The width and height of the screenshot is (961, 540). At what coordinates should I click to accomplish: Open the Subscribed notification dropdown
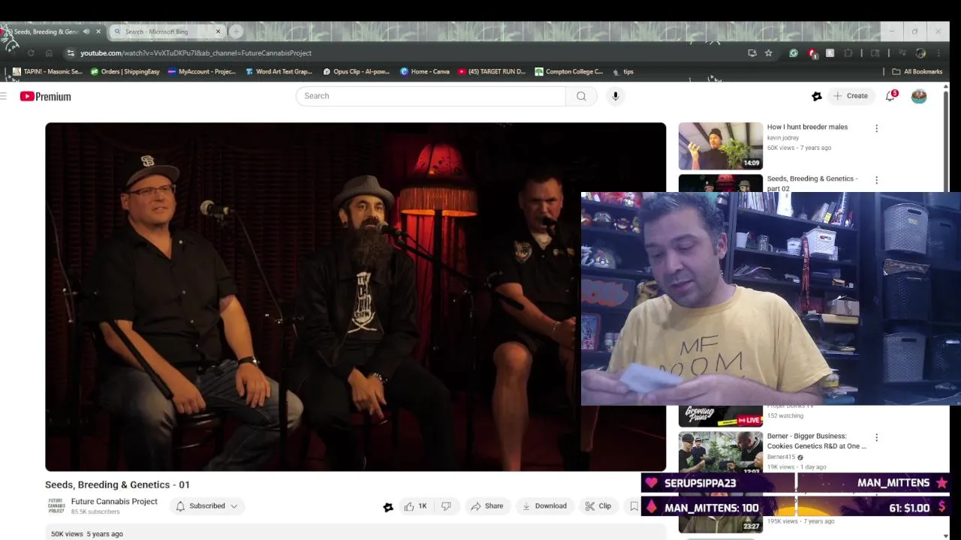tap(206, 506)
